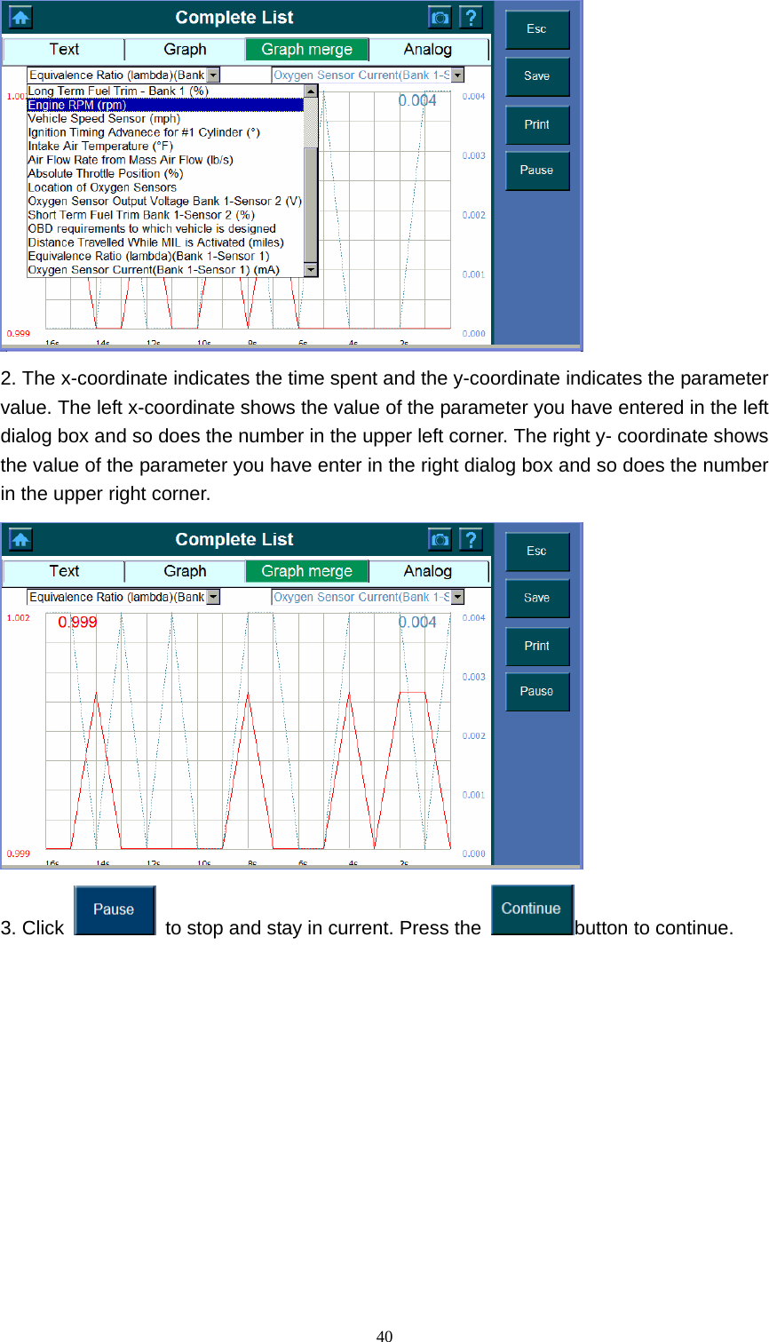This screenshot has height=1342, width=769.
Task: Click the Home icon on the merged graph screen
Action: [x=20, y=539]
